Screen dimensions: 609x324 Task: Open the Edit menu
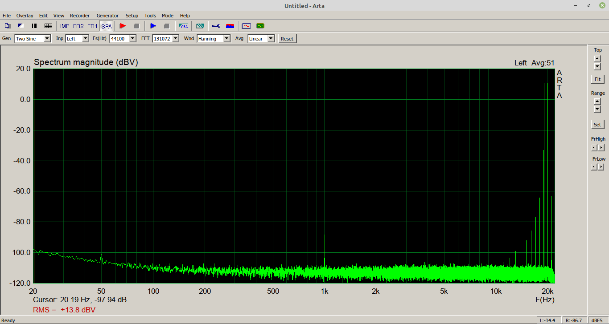coord(43,16)
